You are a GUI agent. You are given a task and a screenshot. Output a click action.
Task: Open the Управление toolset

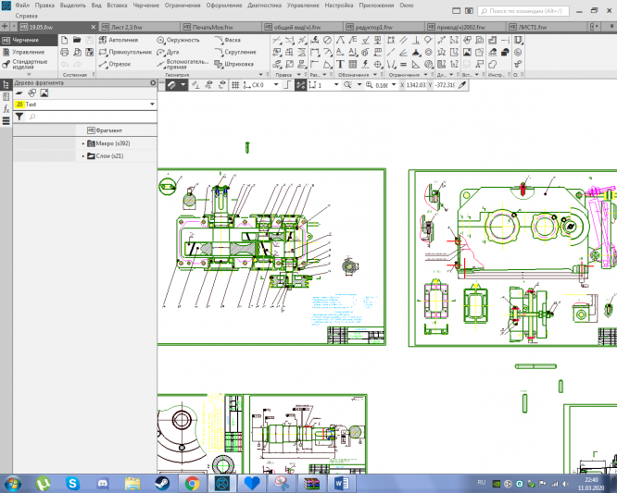tap(26, 52)
